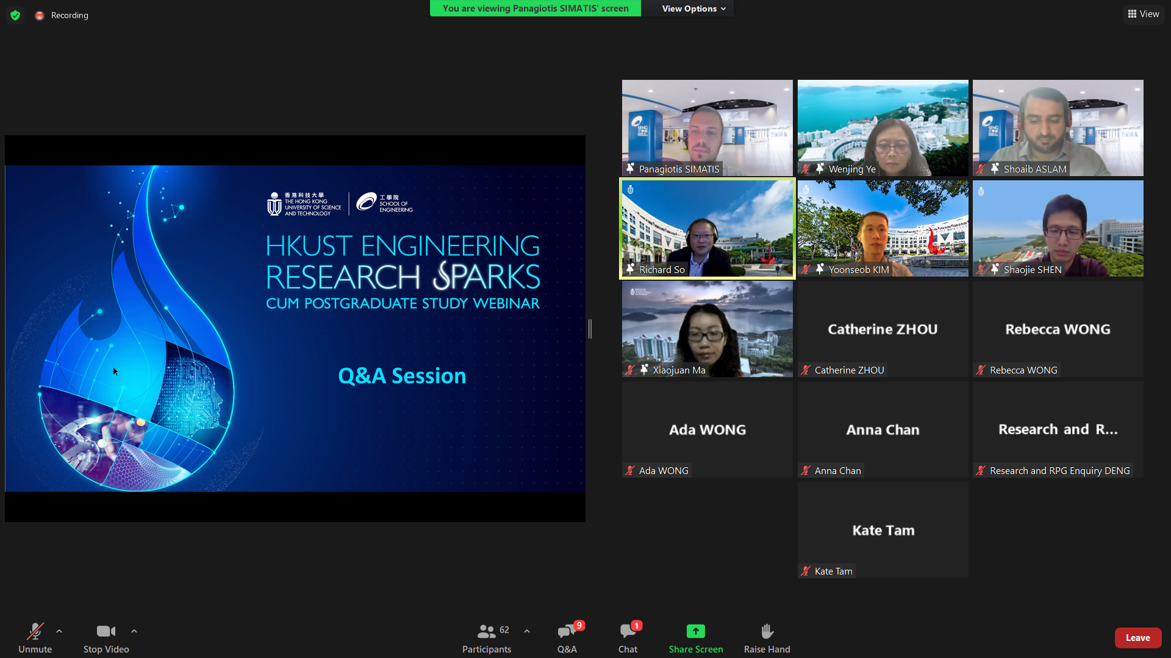1171x658 pixels.
Task: Select Rebecca WONG participant tile
Action: (x=1058, y=329)
